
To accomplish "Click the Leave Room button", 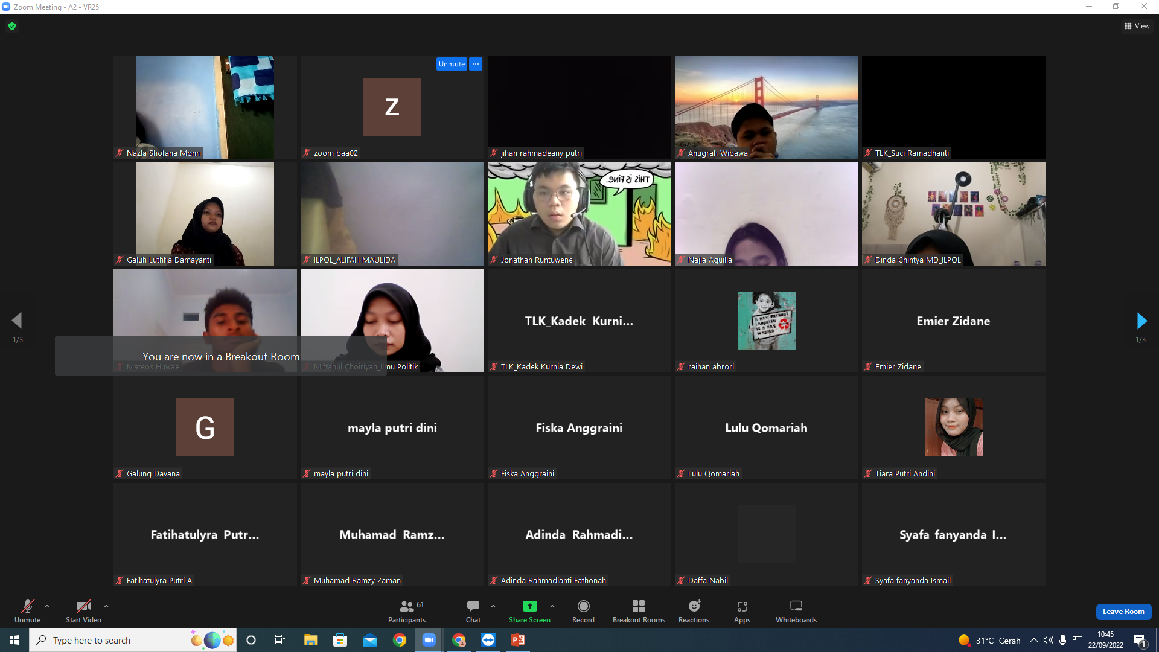I will coord(1123,612).
